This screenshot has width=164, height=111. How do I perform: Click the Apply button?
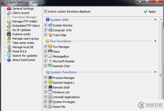tap(150, 12)
